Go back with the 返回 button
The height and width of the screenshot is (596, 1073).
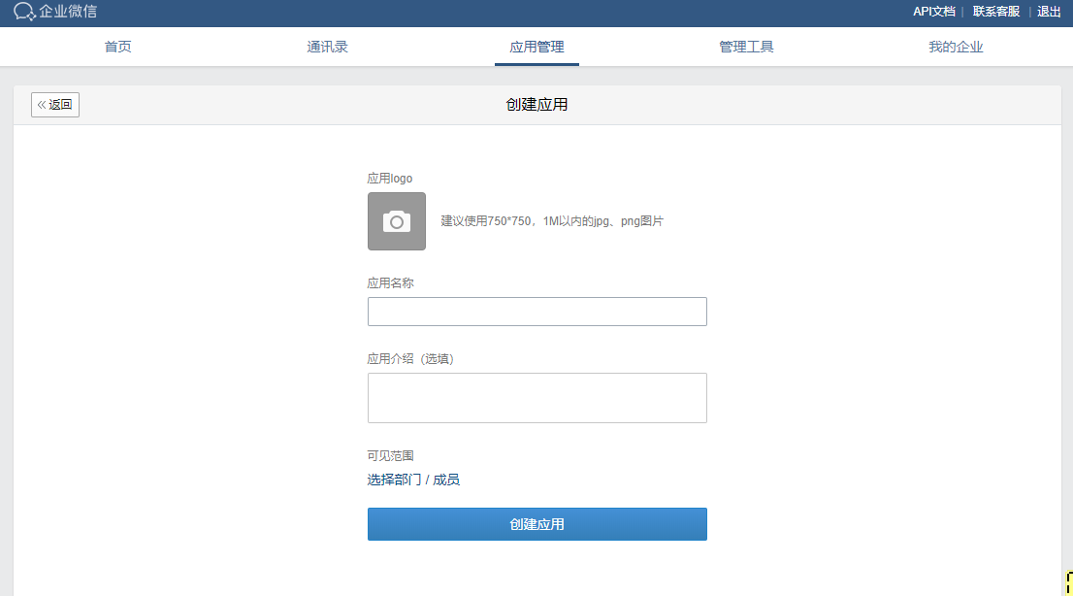(55, 105)
